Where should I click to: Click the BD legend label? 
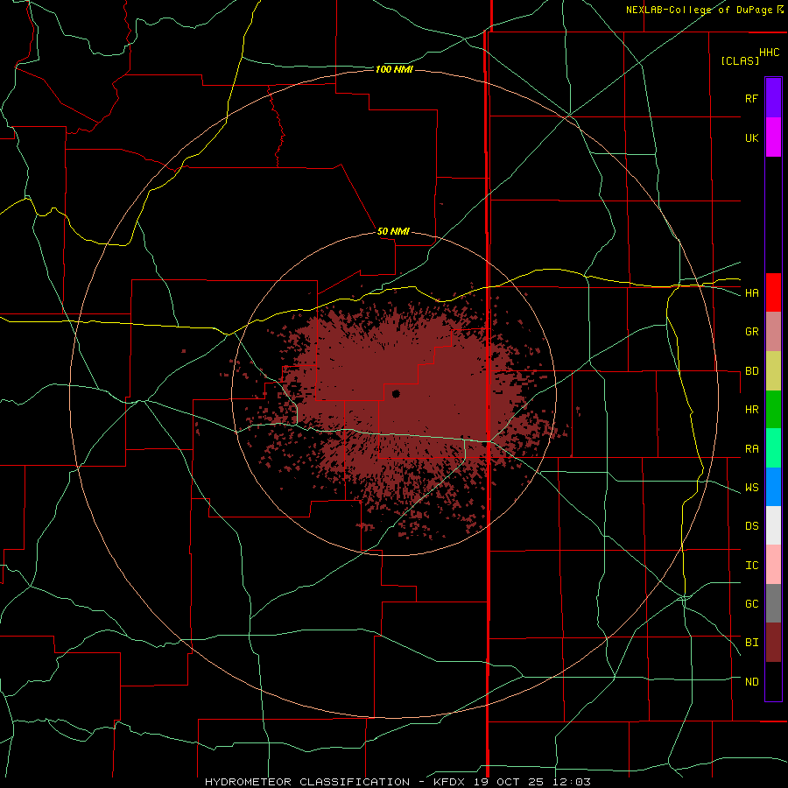point(751,371)
